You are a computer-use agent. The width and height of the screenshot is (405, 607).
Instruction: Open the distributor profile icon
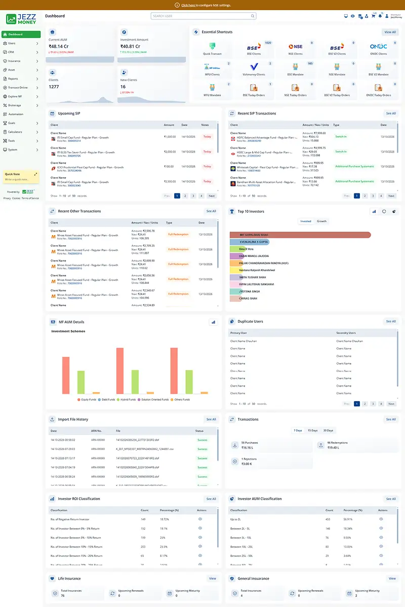click(387, 16)
